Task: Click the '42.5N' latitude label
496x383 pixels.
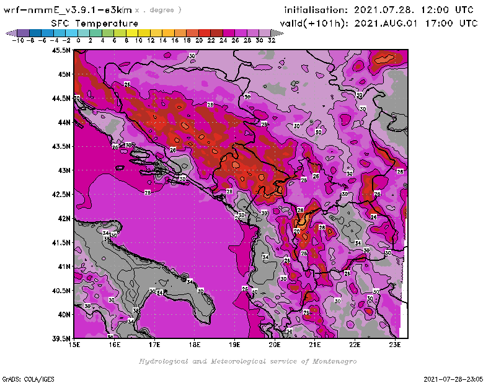Action: point(61,195)
